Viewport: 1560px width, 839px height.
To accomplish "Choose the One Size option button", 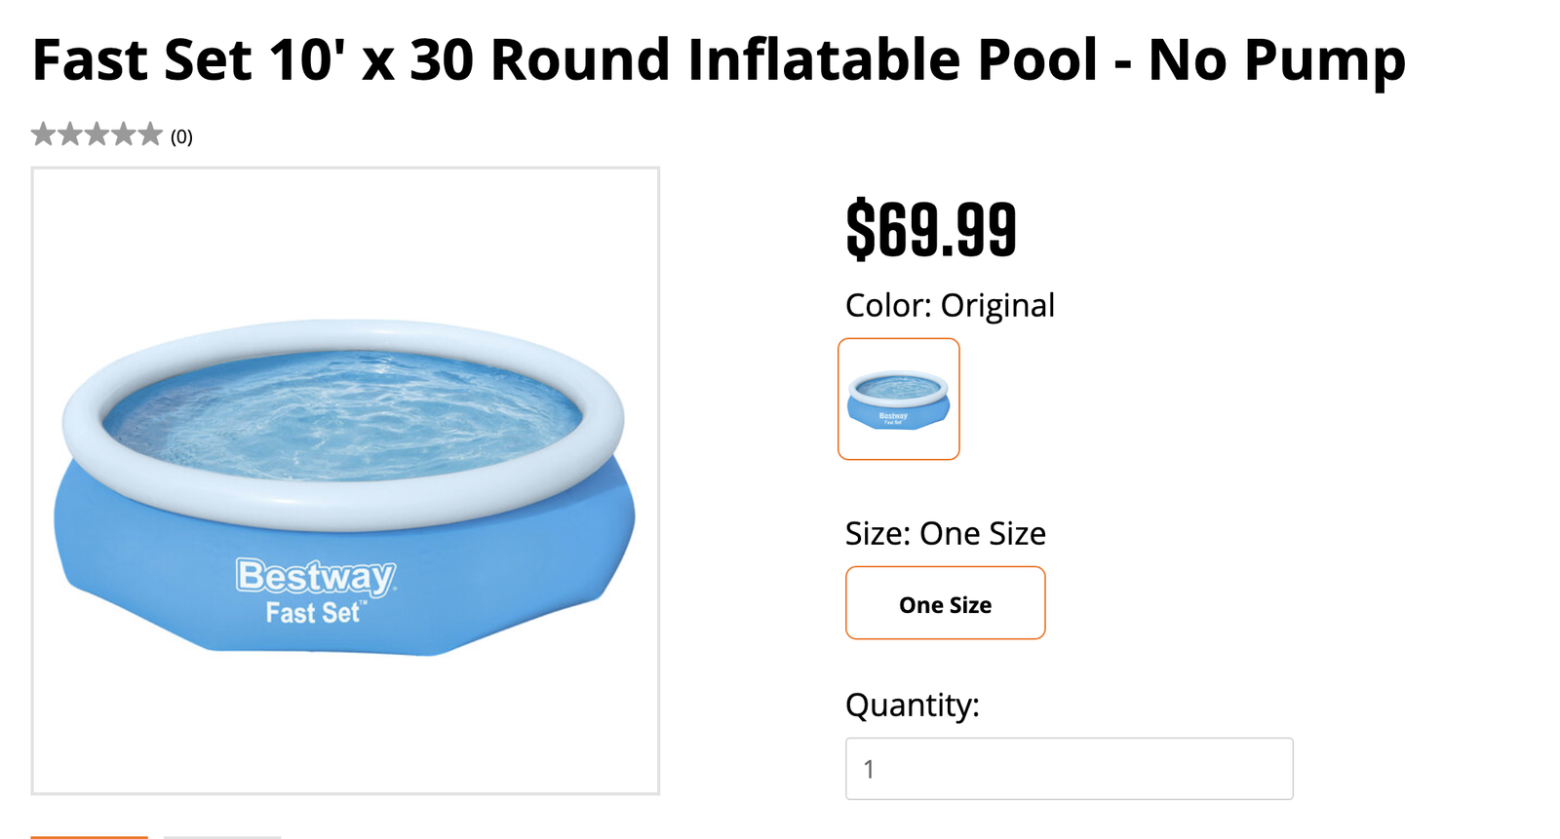I will pyautogui.click(x=945, y=603).
